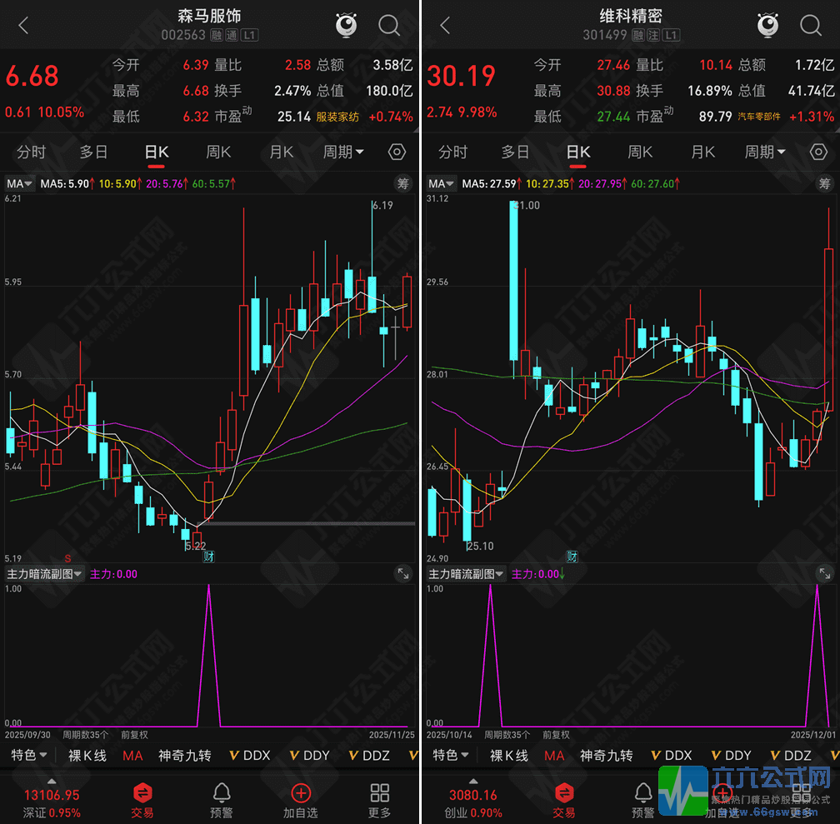Open the 深证 index quote 13106.95
Screen dimensions: 840x824
point(52,802)
